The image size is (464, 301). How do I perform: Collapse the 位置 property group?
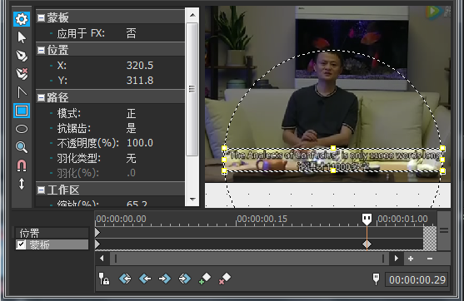pyautogui.click(x=42, y=51)
